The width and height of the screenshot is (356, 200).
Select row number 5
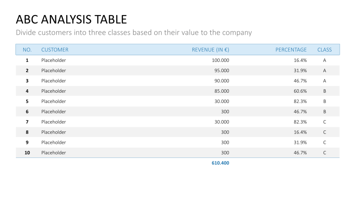pyautogui.click(x=27, y=102)
